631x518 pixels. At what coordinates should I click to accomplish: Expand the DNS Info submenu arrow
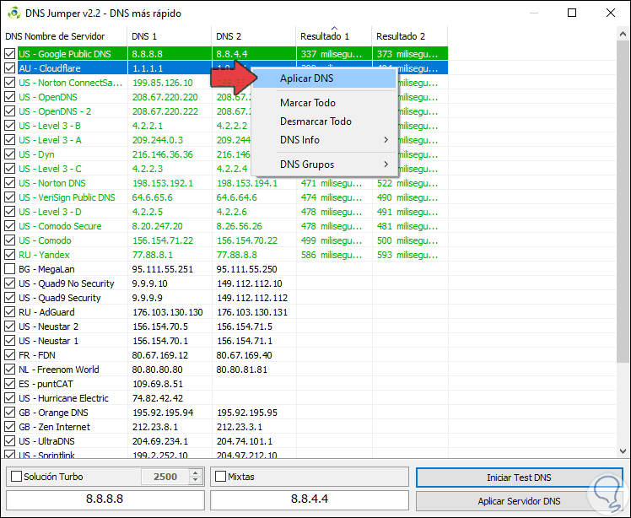tap(386, 140)
